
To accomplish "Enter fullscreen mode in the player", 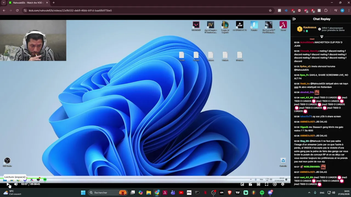I will click(x=267, y=184).
